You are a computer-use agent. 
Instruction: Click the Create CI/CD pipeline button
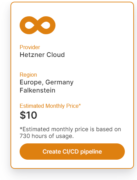coord(72,152)
